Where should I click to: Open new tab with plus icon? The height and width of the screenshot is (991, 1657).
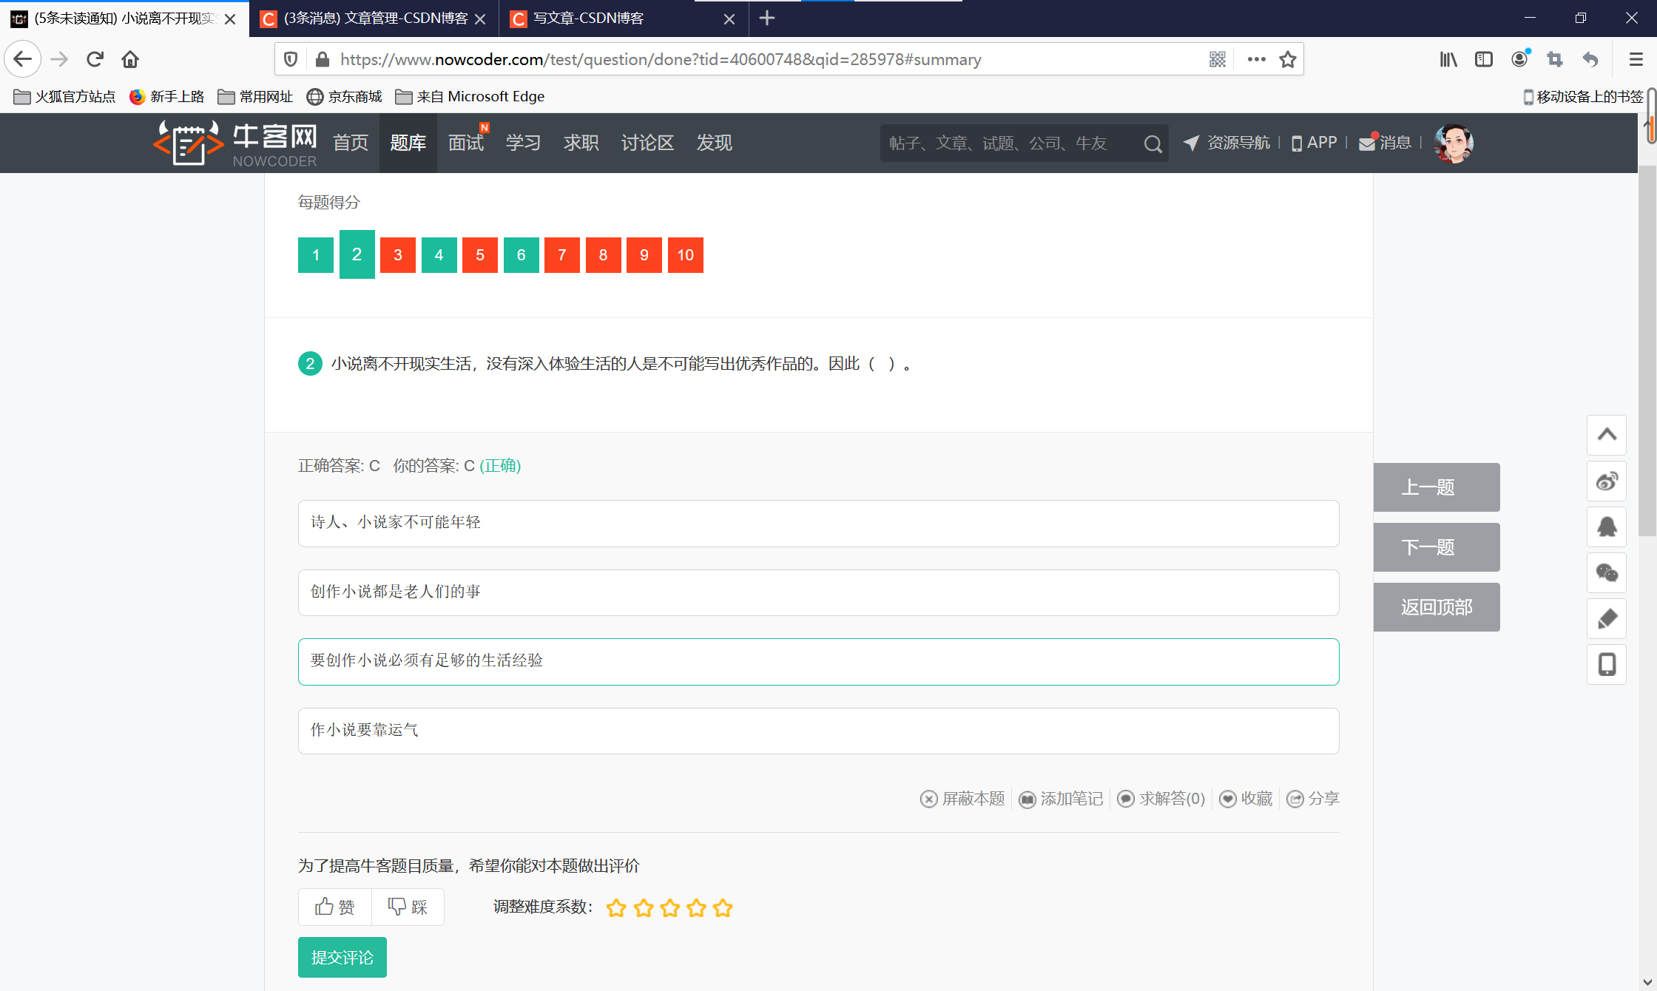click(767, 18)
